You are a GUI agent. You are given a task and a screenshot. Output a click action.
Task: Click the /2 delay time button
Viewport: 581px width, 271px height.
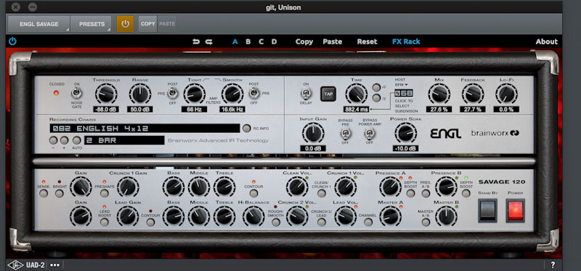(376, 98)
